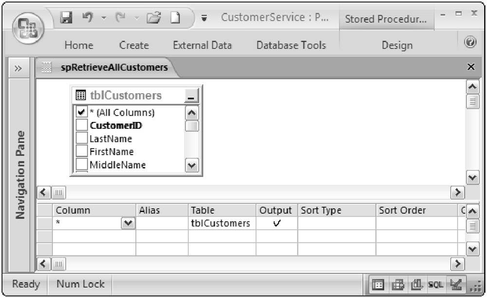Uncheck the * (All Columns) checkbox
Screen dimensions: 487x298
pos(81,113)
